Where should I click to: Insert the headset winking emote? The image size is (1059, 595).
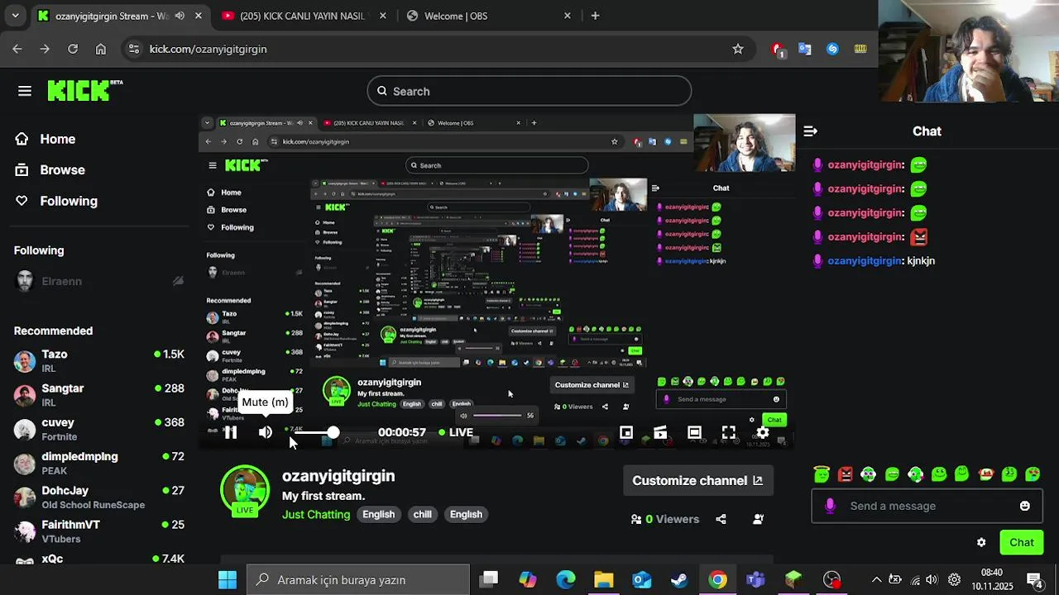click(915, 474)
